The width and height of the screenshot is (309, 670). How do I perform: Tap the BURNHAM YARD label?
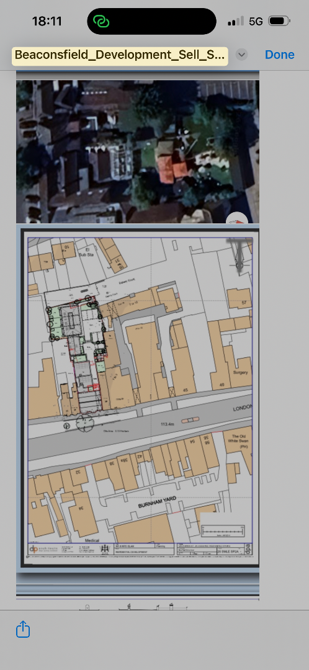157,502
